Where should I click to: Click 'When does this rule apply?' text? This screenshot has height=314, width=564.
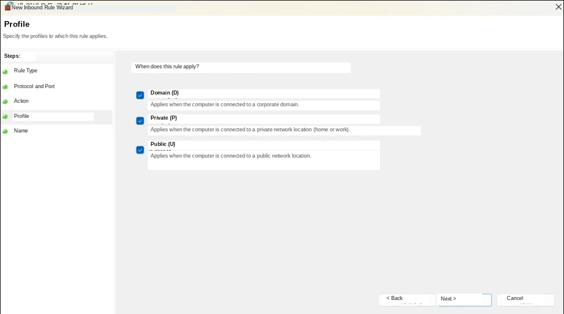click(x=167, y=67)
